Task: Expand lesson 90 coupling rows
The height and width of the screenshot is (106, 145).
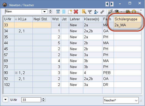Action: [16, 73]
